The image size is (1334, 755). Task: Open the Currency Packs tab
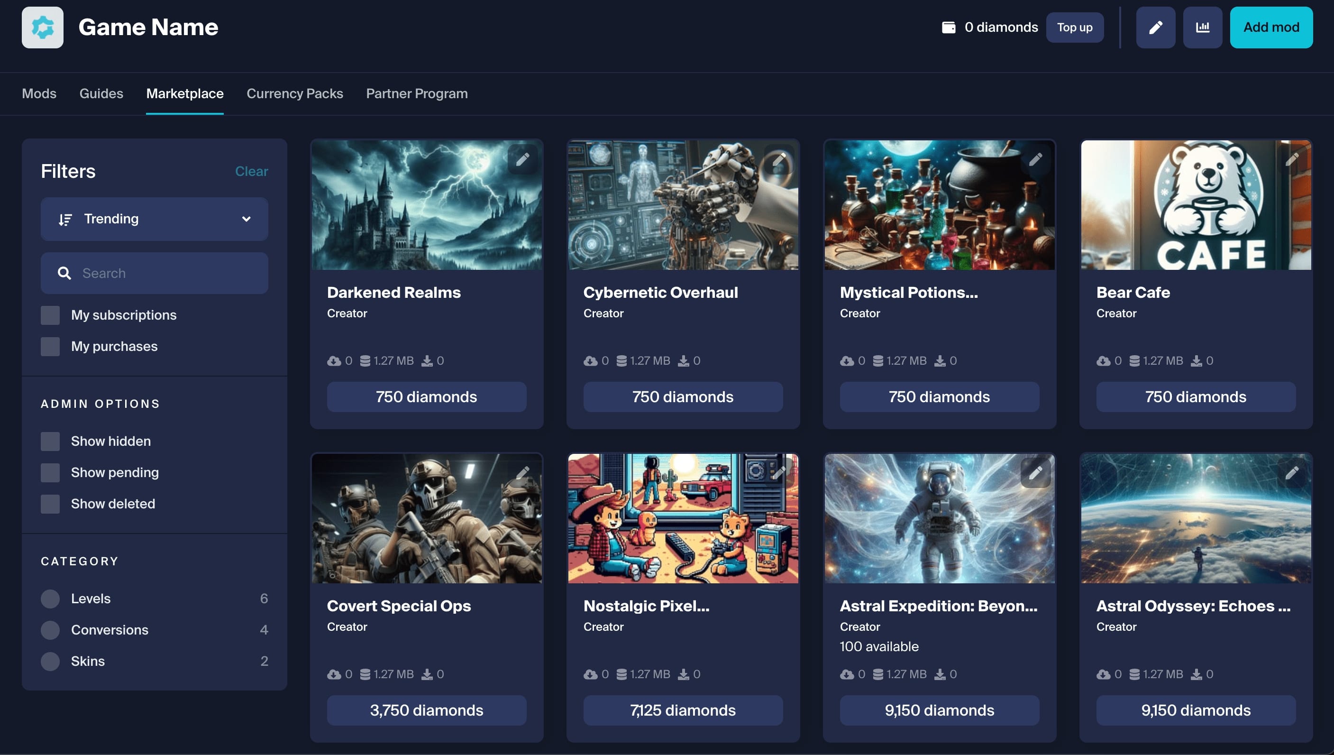295,93
